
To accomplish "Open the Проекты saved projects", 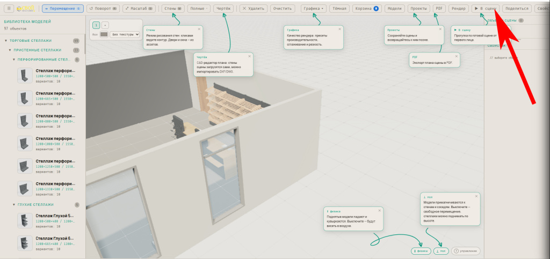I will tap(419, 9).
